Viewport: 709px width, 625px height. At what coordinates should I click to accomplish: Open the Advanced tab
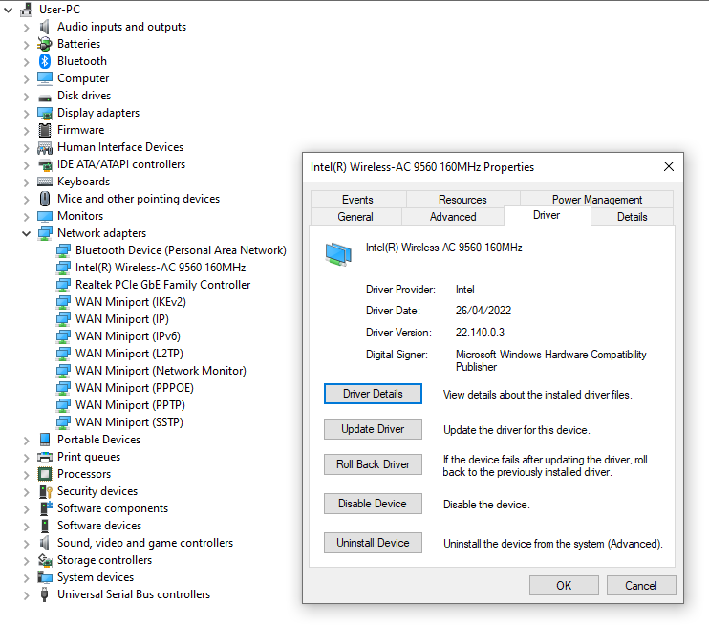point(453,217)
